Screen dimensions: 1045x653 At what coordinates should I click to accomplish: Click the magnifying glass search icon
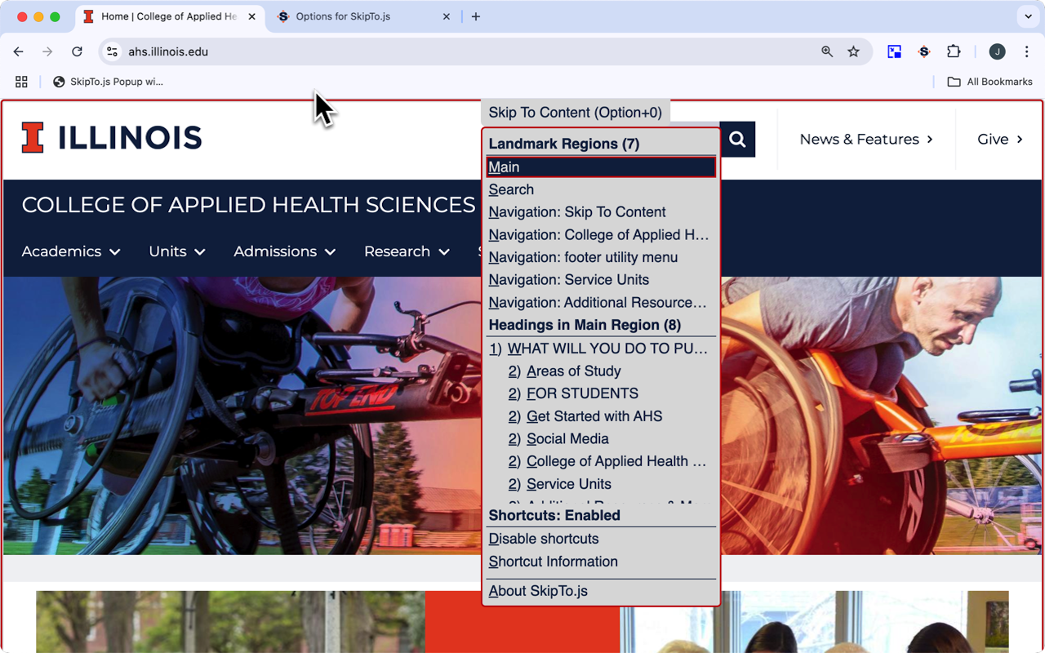tap(737, 140)
